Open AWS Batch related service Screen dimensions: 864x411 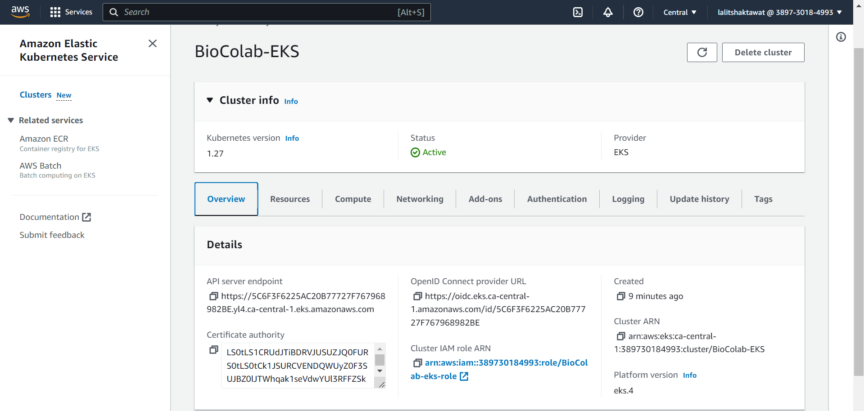40,165
